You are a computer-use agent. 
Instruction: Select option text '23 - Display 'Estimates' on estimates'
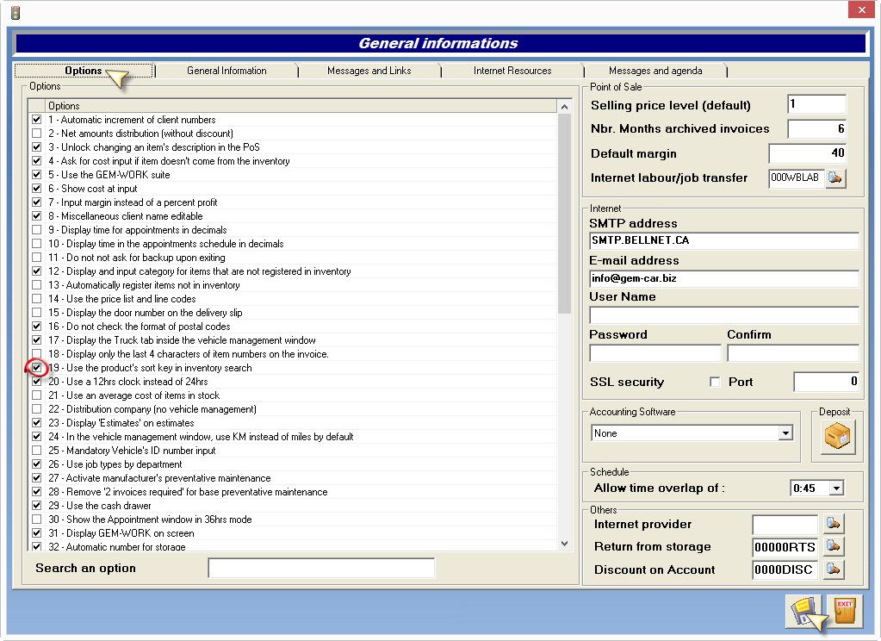[x=121, y=423]
